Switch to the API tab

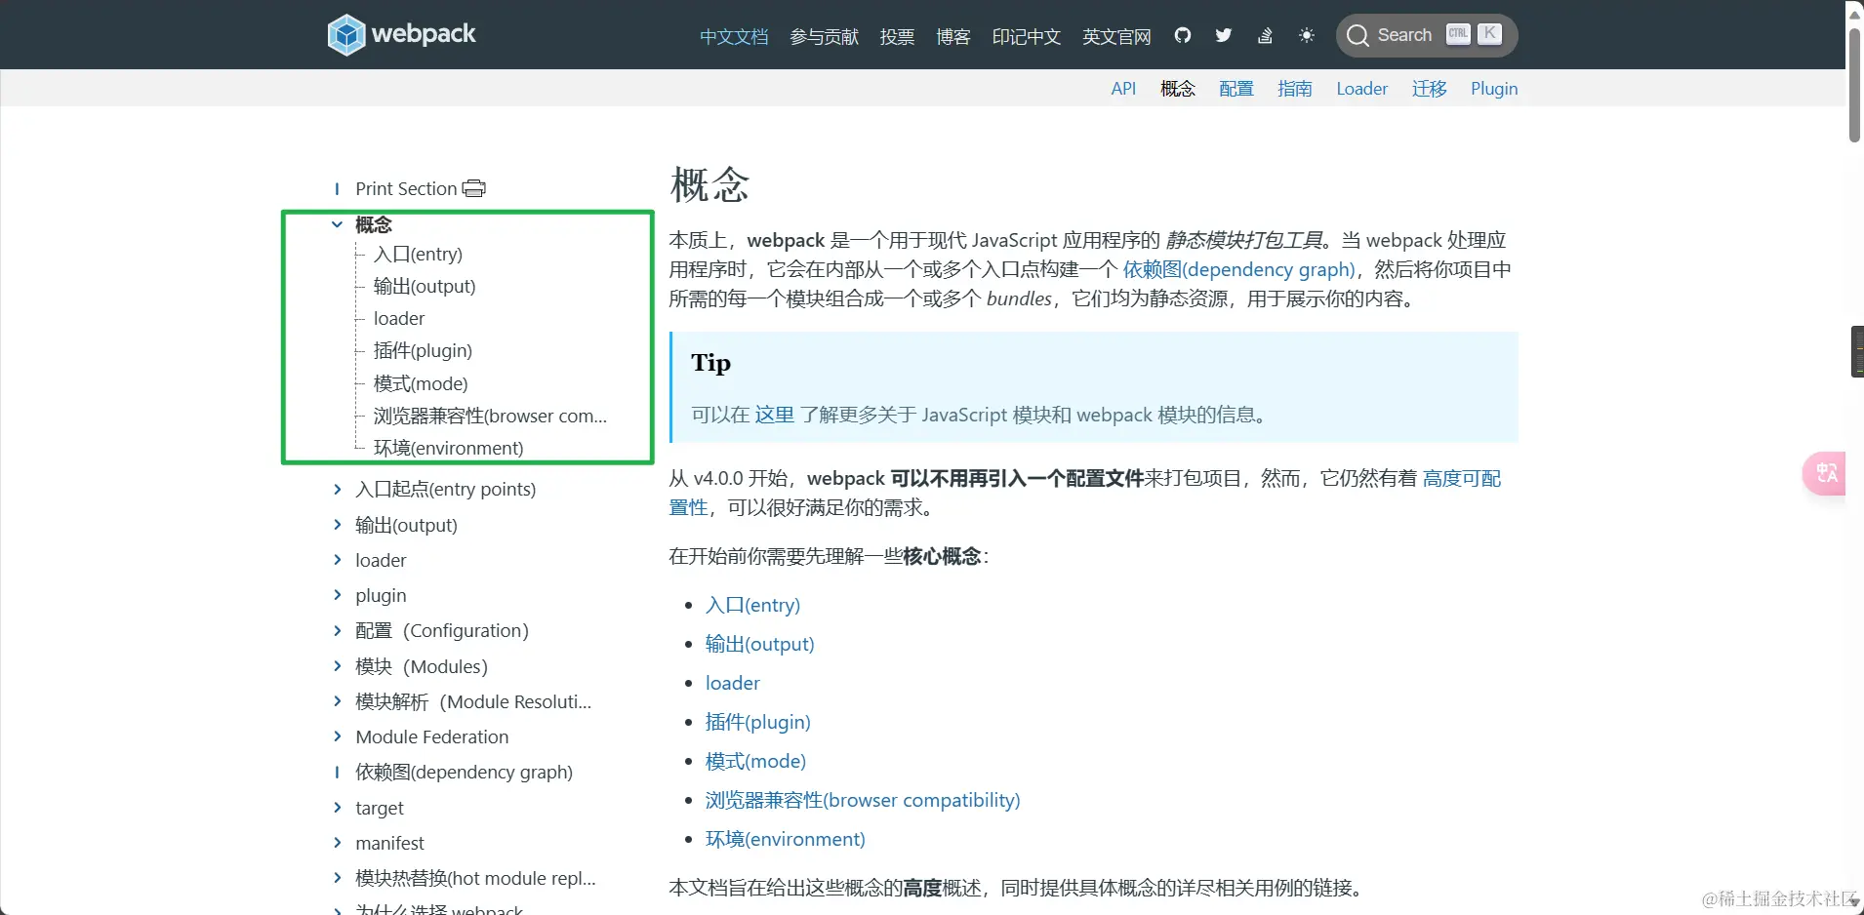tap(1123, 89)
